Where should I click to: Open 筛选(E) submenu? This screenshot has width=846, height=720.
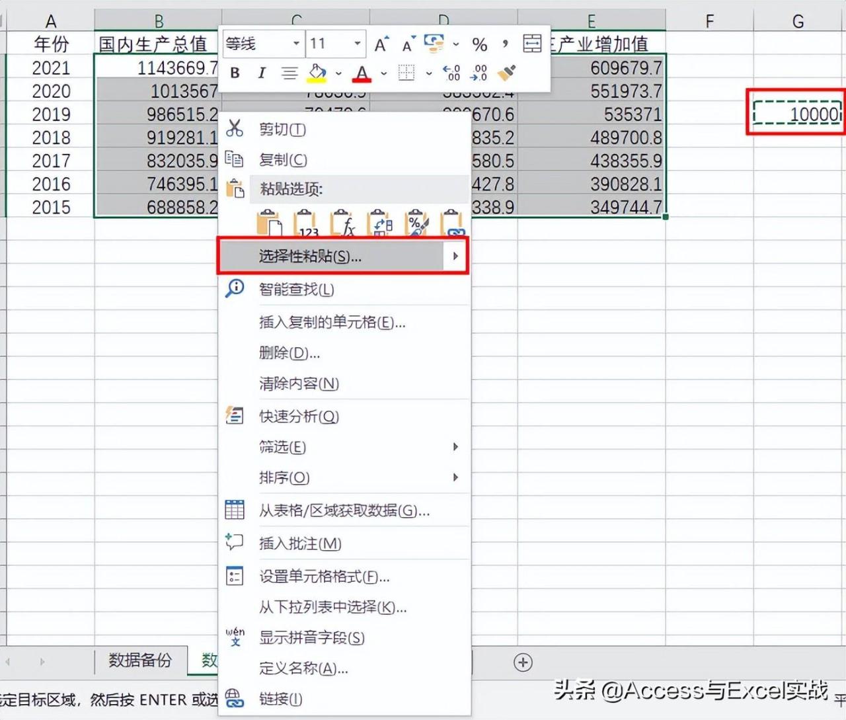[344, 447]
